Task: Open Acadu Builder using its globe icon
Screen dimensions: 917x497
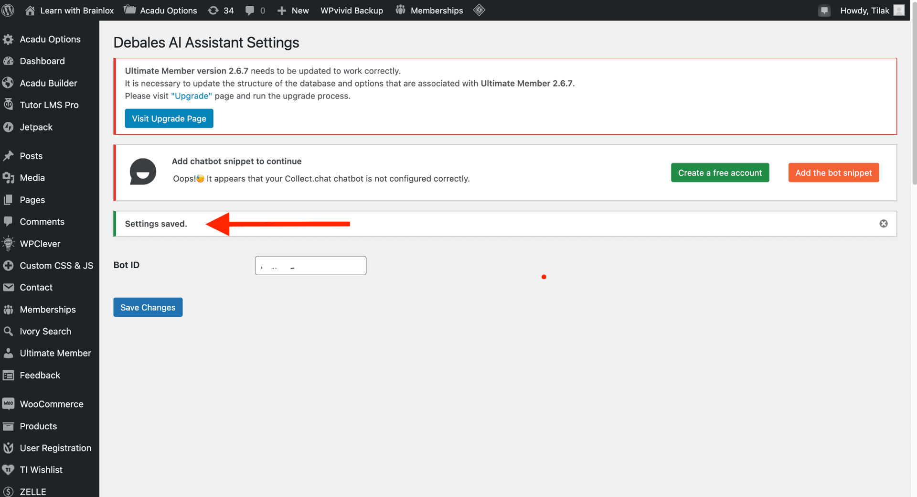Action: pos(9,83)
